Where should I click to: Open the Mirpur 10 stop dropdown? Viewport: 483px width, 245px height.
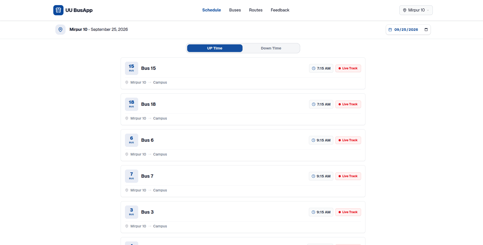pyautogui.click(x=416, y=10)
